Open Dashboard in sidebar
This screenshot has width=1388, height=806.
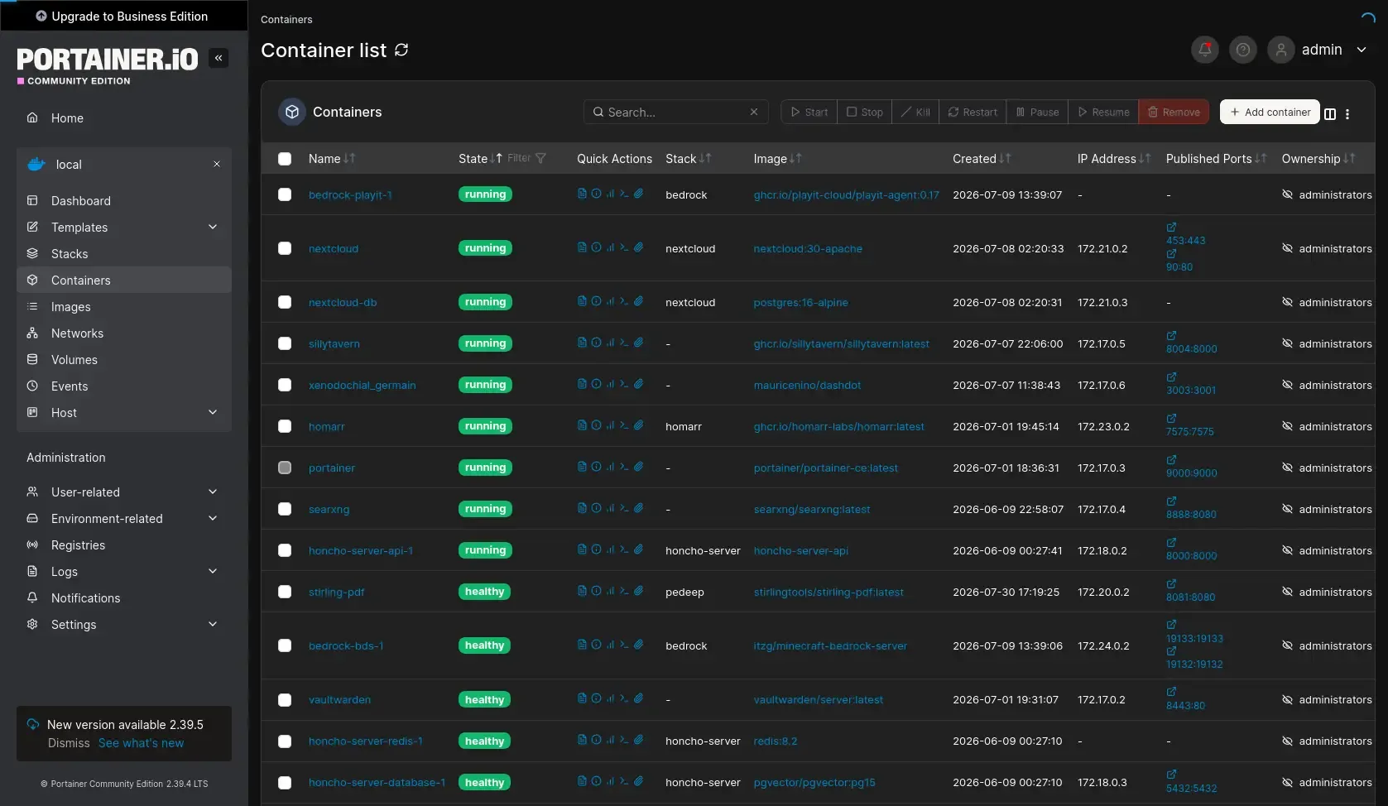tap(124, 200)
